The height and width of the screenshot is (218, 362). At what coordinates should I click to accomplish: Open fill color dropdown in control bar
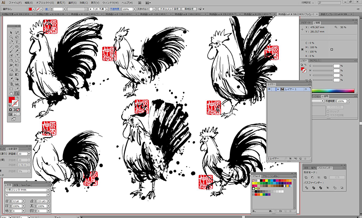click(33, 9)
